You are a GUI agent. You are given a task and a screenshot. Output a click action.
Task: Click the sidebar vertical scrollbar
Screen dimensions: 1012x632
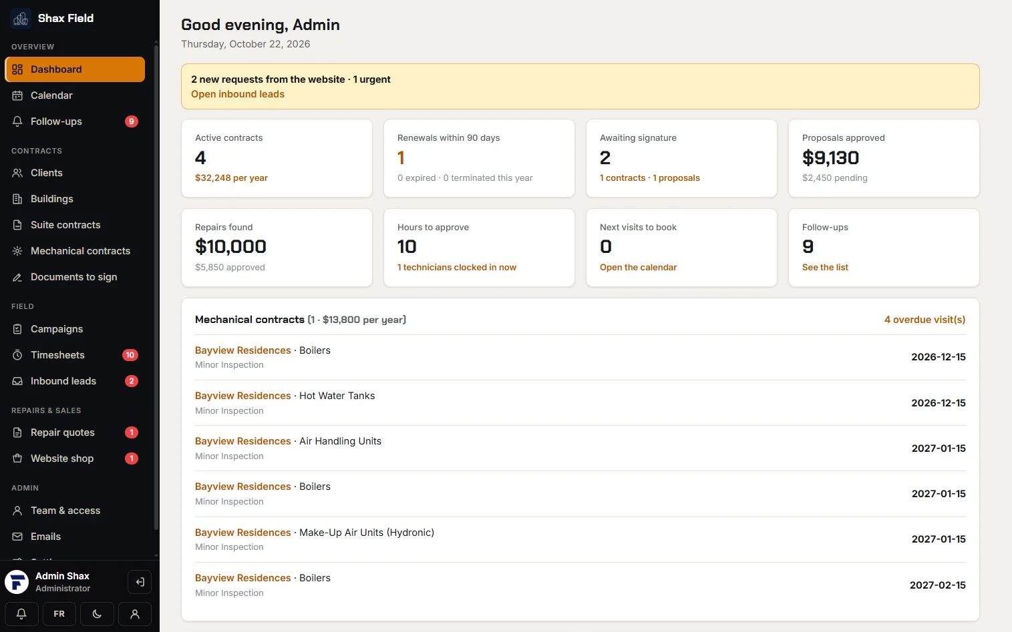(x=156, y=287)
